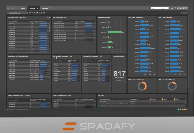Open dashboard settings gear icon
Screen dimensions: 194x133
pos(35,13)
